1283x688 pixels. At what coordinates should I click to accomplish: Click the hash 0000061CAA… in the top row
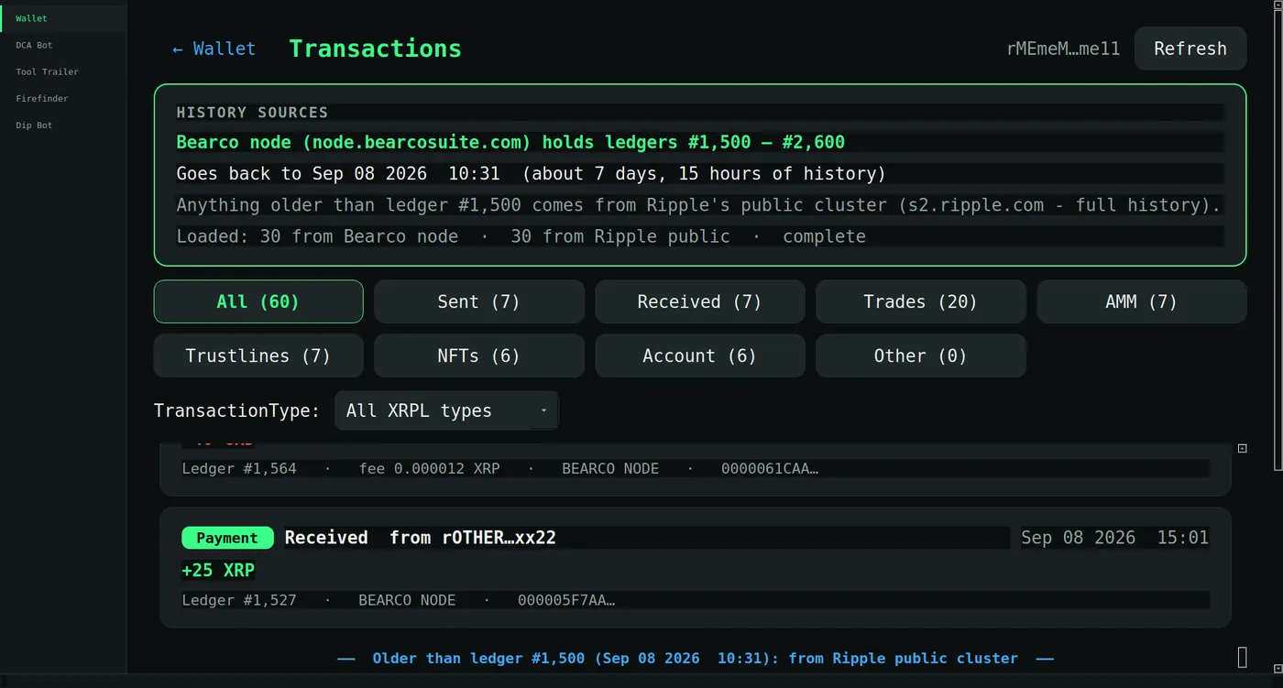tap(770, 468)
